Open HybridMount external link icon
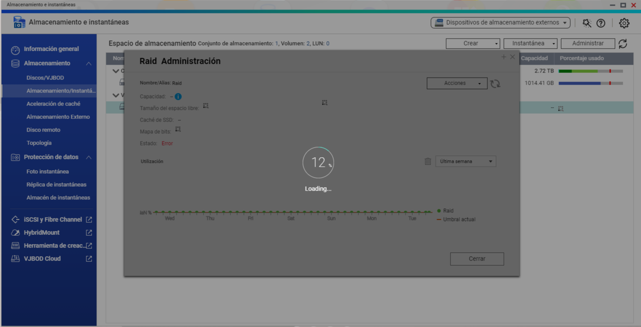The width and height of the screenshot is (641, 327). (89, 233)
